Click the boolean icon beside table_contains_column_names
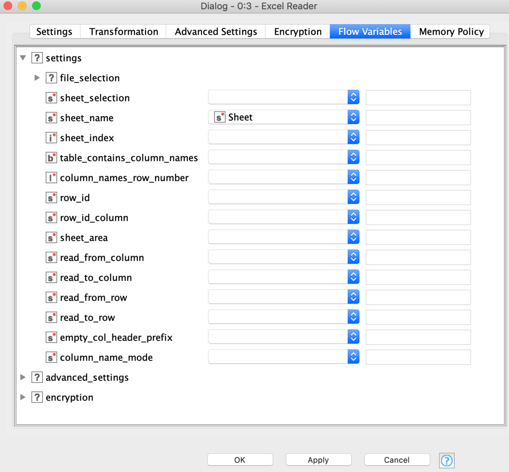Screen dimensions: 509x472 51,158
